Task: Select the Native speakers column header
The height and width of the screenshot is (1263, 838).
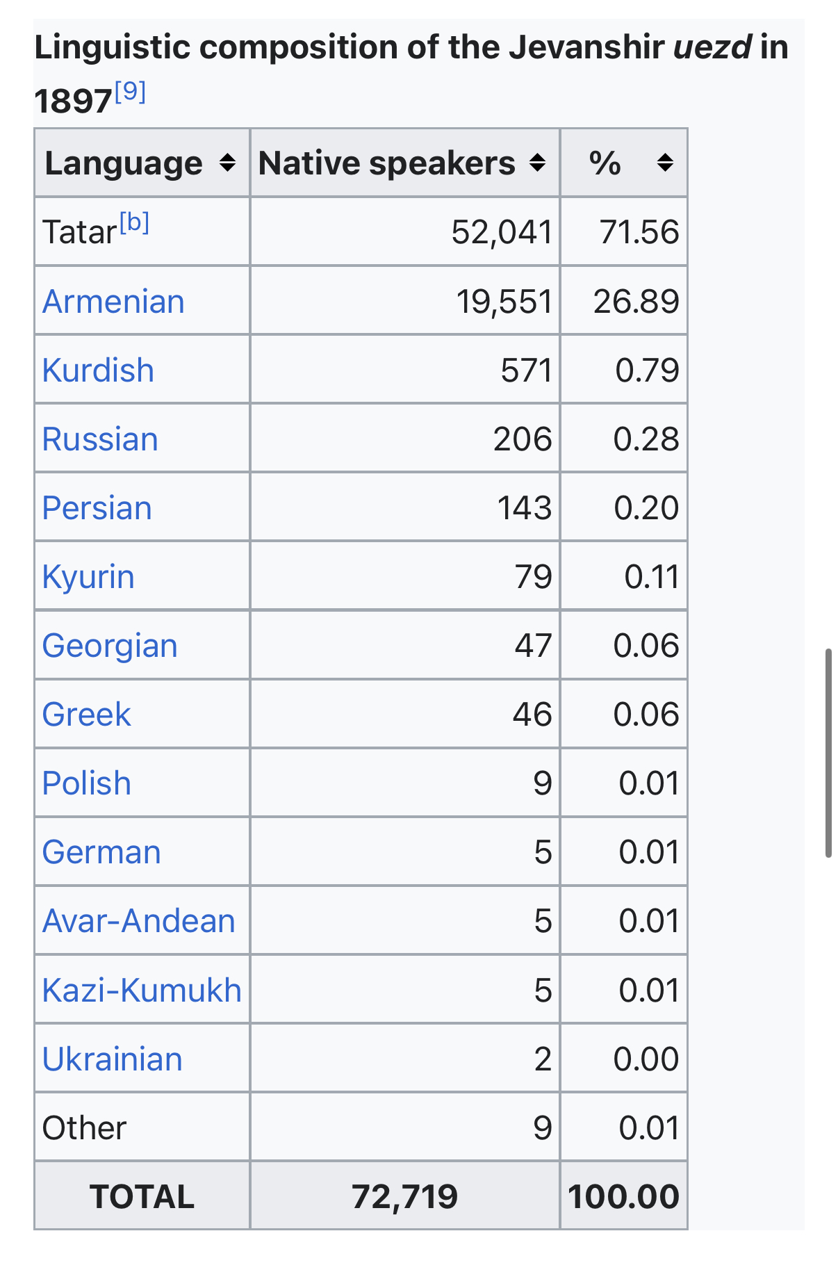Action: [405, 163]
